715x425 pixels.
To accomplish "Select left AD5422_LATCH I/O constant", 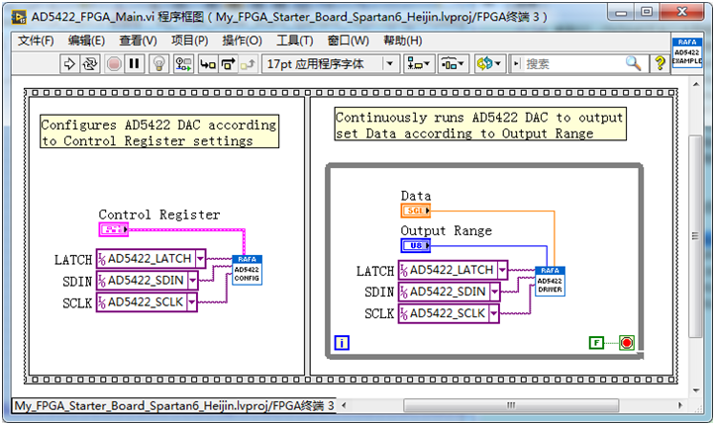I will pos(151,259).
